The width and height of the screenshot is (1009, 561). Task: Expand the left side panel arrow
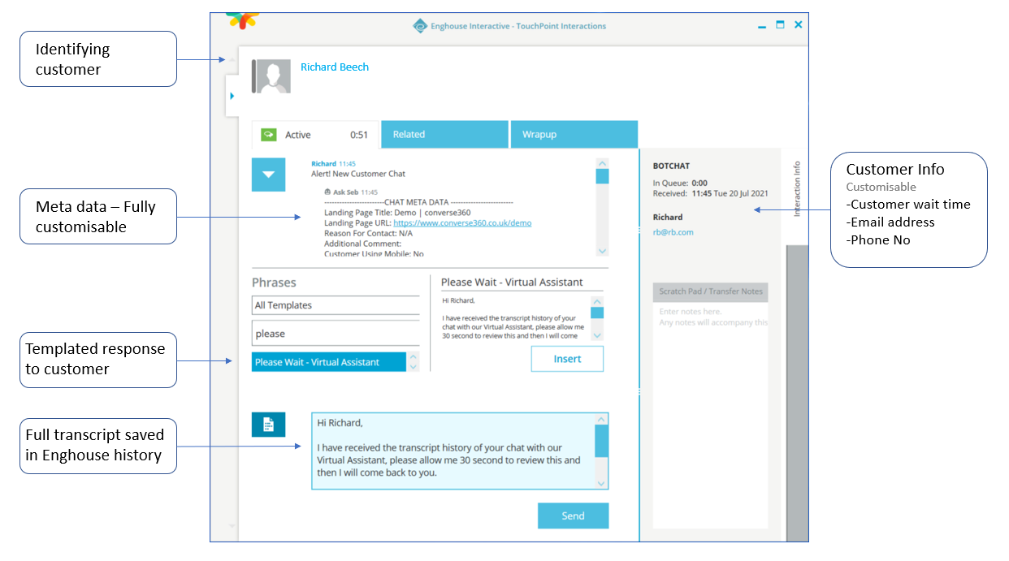click(x=232, y=96)
